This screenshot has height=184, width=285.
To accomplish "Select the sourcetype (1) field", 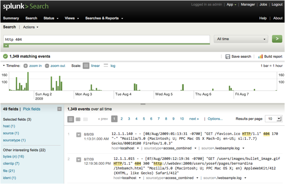I will point(14,140).
